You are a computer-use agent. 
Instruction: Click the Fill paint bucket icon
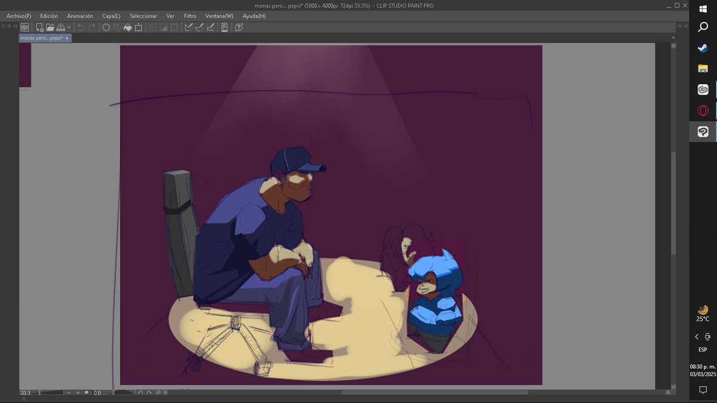(127, 27)
